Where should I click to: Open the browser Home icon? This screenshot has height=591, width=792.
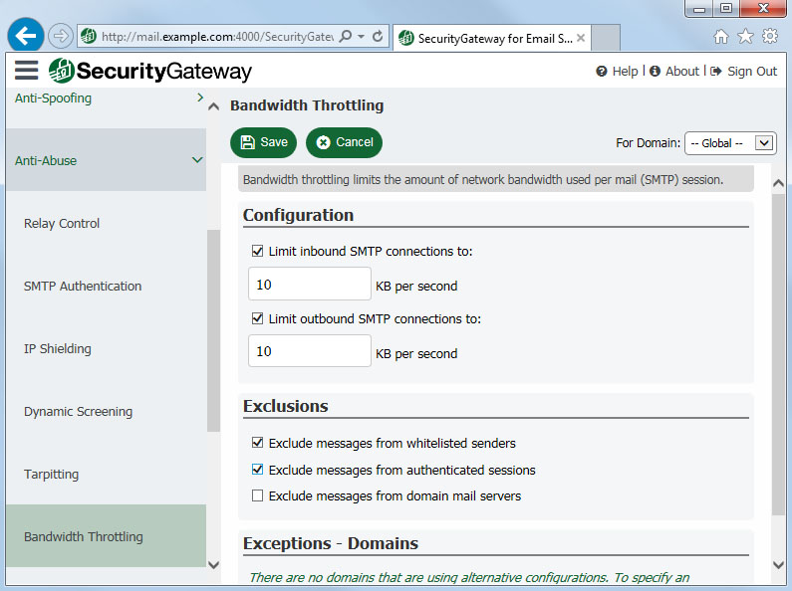pos(721,36)
